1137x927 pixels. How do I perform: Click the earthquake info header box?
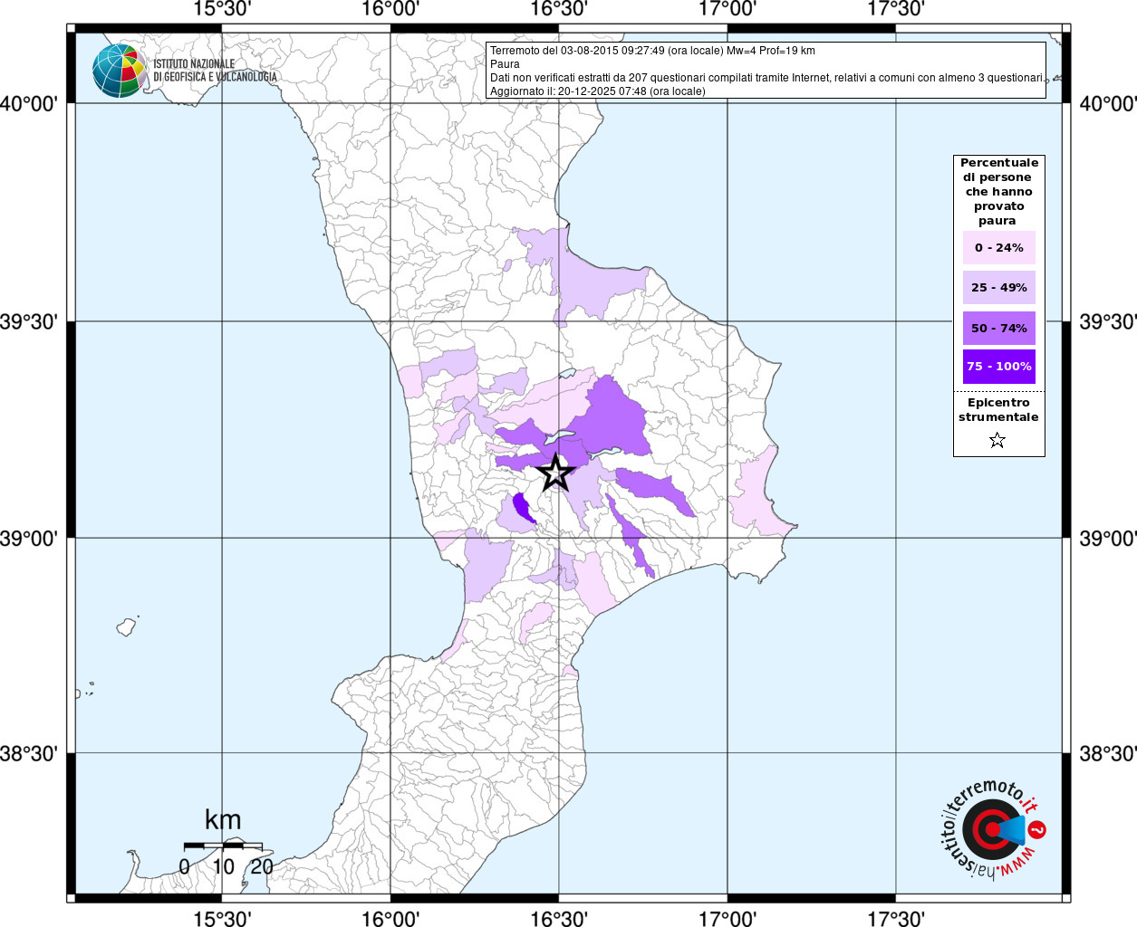coord(766,70)
